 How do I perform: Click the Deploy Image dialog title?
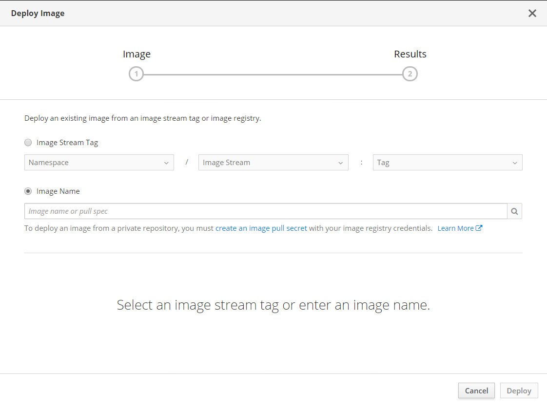(38, 13)
